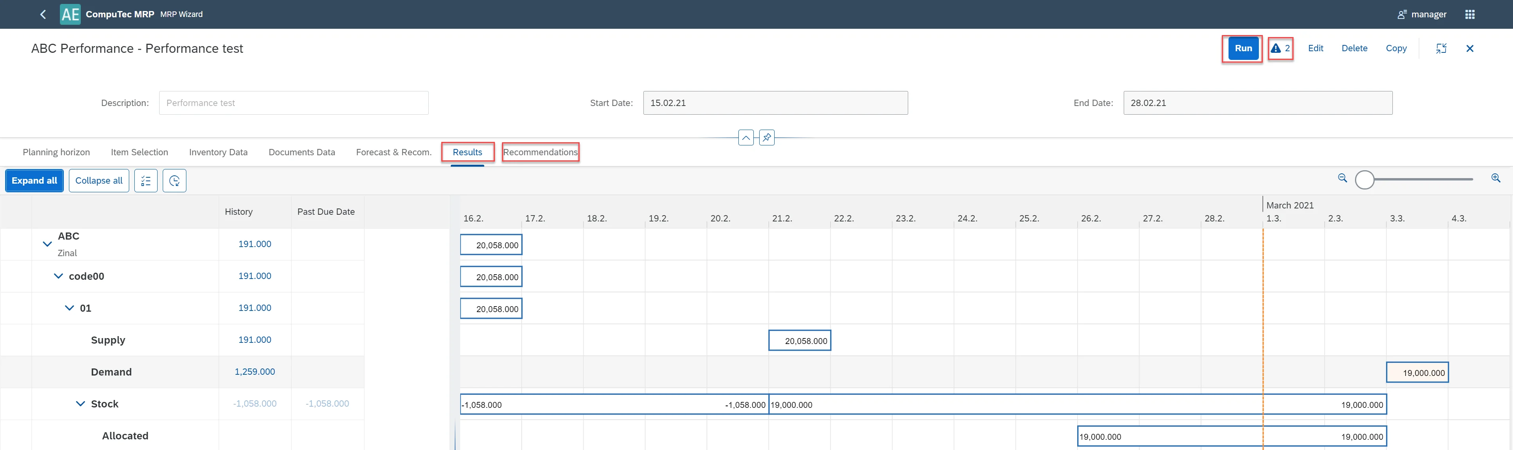Collapse the 01 warehouse node
1513x450 pixels.
(69, 308)
